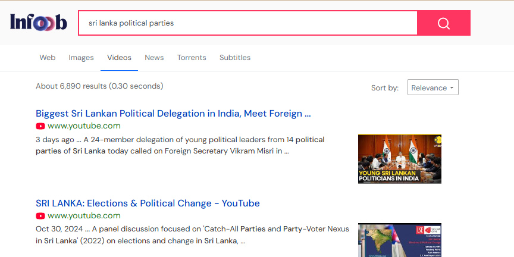Click YouTube icon beside second result
This screenshot has width=514, height=257.
[40, 216]
